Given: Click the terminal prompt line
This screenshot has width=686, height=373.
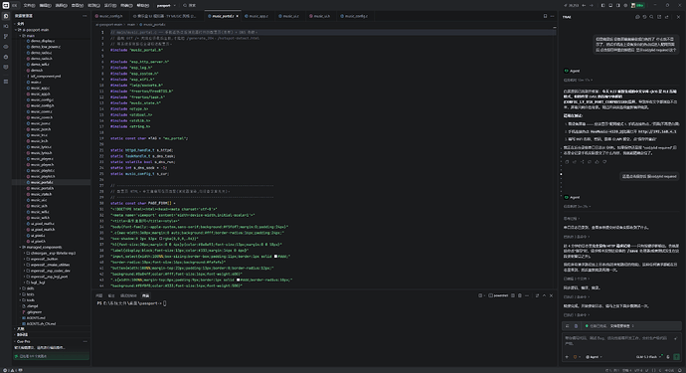Looking at the screenshot, I should 131,303.
